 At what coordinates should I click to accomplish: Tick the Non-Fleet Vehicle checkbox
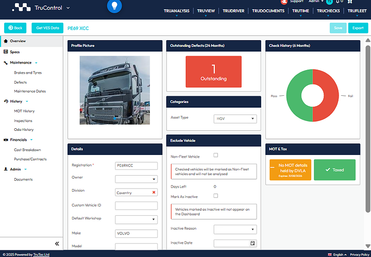215,155
